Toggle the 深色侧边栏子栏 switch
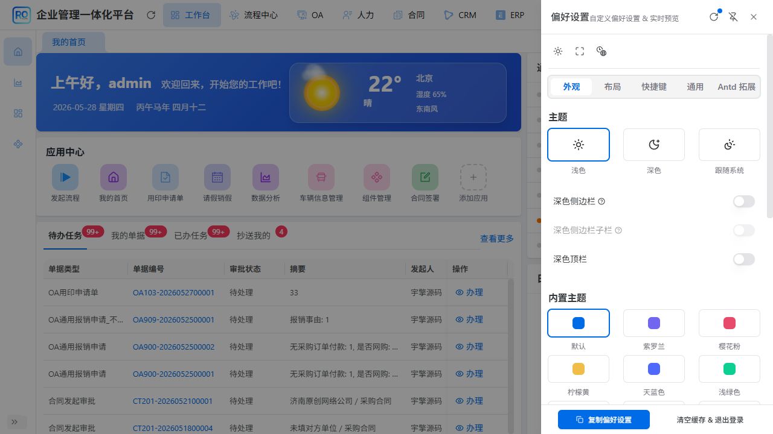Screen dimensions: 773x434 click(744, 230)
